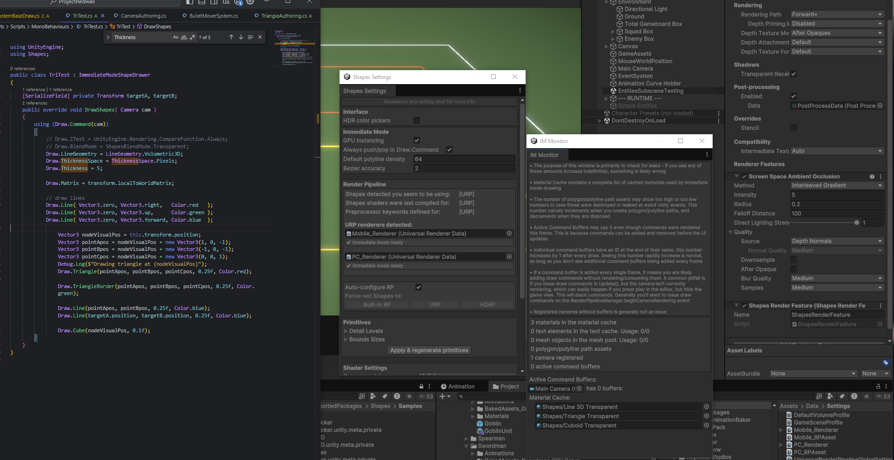Toggle HDR color pickers checkbox
Viewport: 894px width, 460px height.
417,121
